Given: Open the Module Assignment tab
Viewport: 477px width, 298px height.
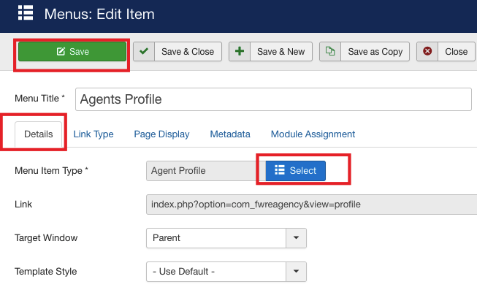Looking at the screenshot, I should (313, 134).
